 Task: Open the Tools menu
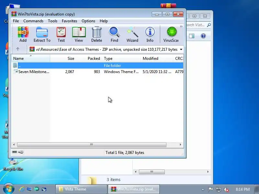[x=53, y=21]
